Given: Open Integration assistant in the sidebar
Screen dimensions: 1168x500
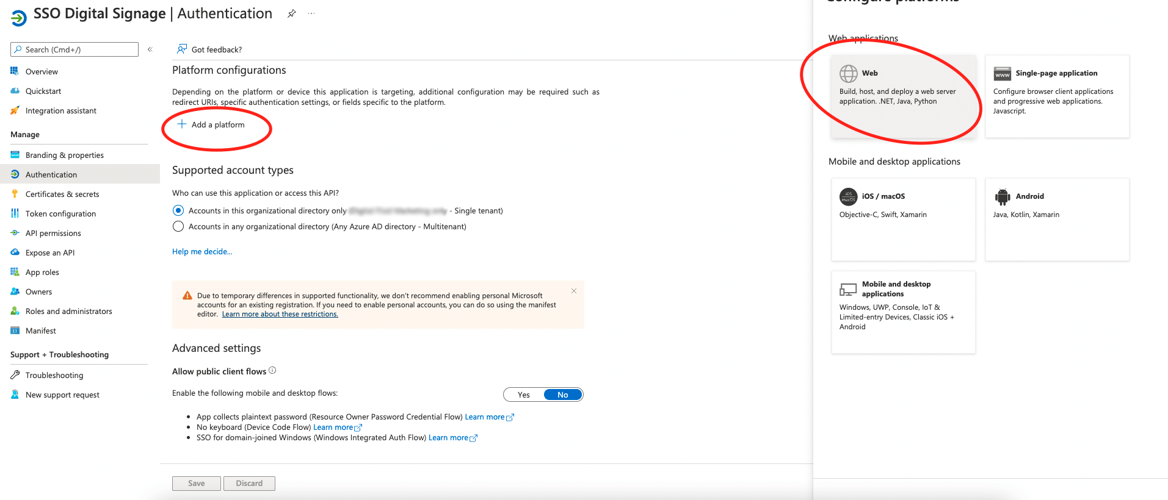Looking at the screenshot, I should pyautogui.click(x=61, y=110).
